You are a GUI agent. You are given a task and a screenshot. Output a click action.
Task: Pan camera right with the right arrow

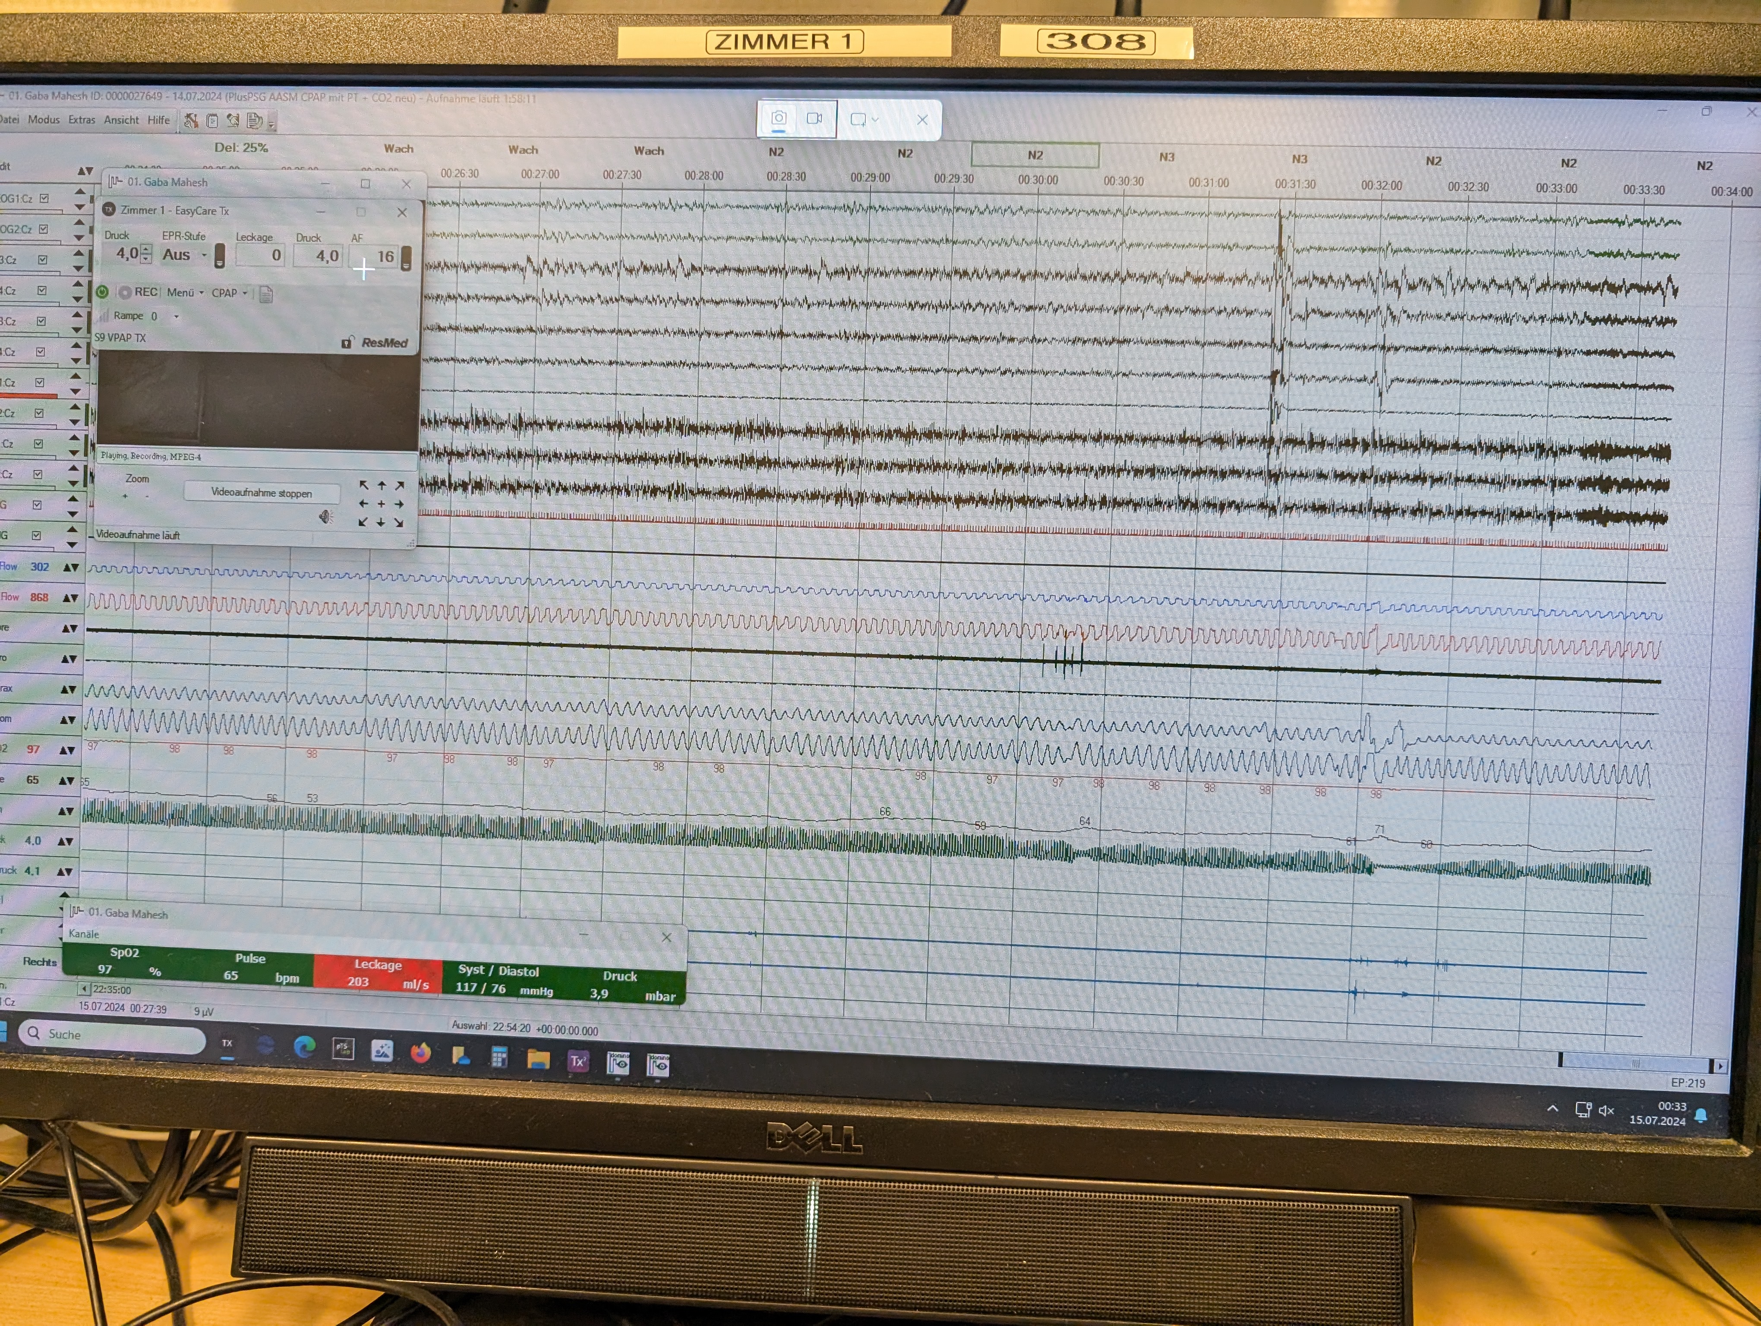pyautogui.click(x=400, y=504)
